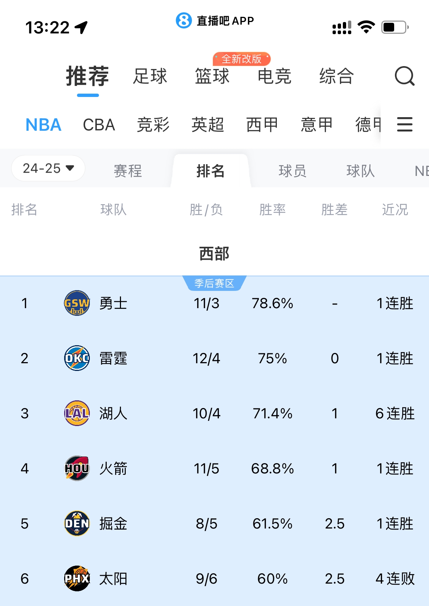Open the hamburger league menu
Image resolution: width=429 pixels, height=606 pixels.
click(x=404, y=125)
